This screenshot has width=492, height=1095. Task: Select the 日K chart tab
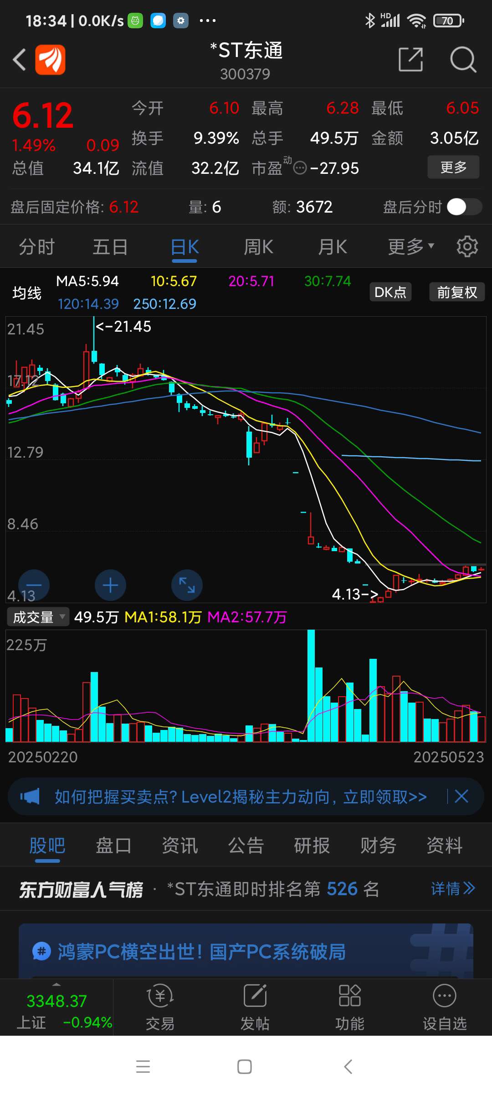point(184,247)
